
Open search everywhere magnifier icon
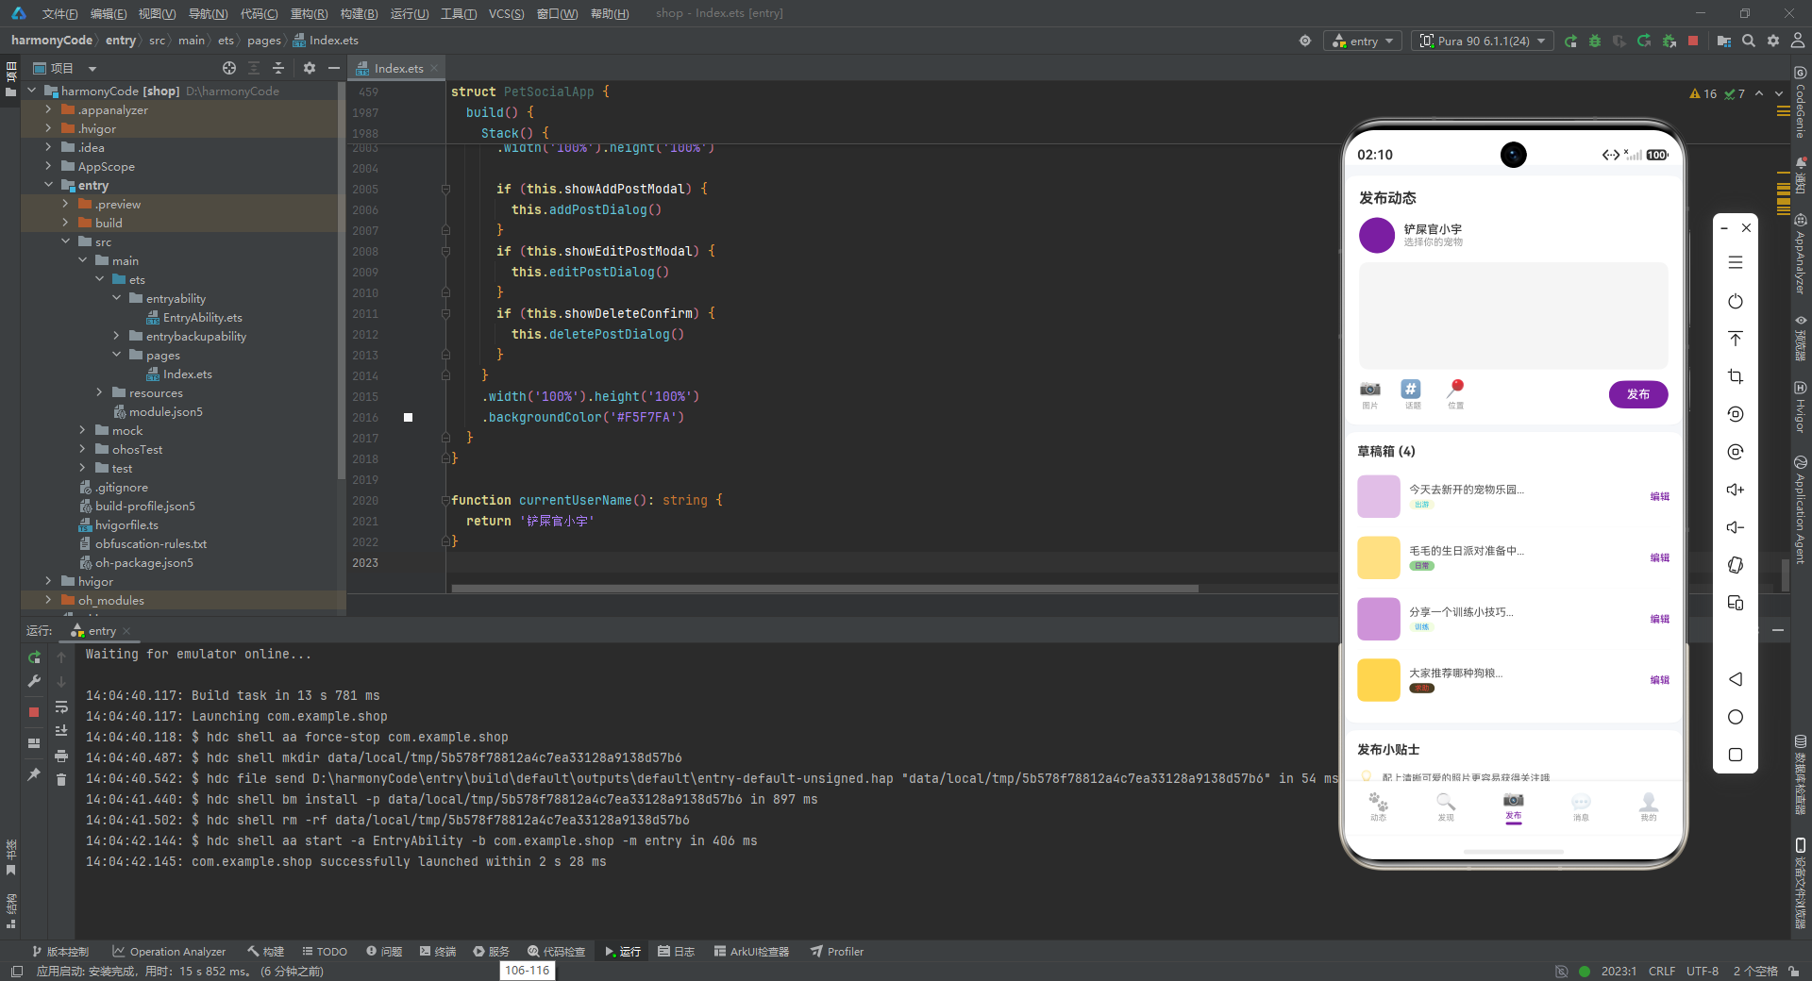1749,42
